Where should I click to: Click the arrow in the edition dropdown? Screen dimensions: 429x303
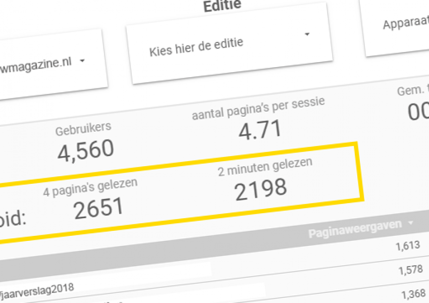click(x=307, y=34)
